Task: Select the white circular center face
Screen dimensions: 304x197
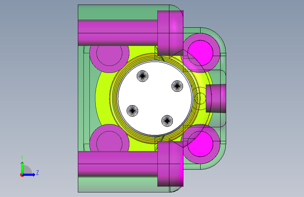Action: click(155, 98)
